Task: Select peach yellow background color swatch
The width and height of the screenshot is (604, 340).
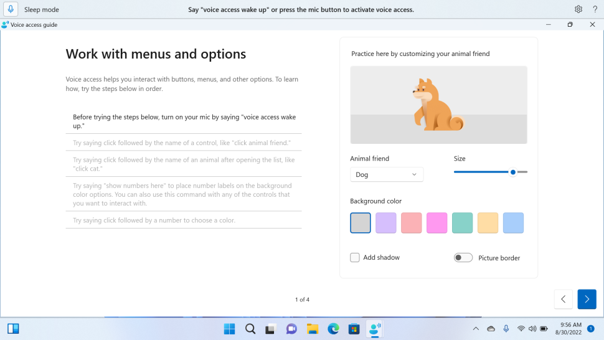Action: (x=488, y=222)
